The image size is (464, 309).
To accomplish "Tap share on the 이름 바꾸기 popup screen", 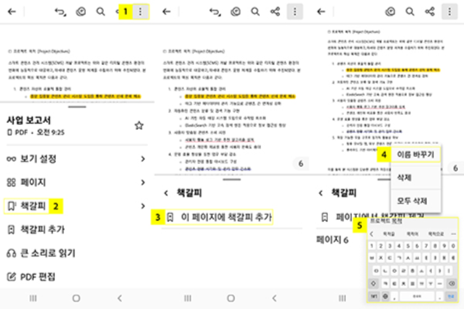I will pos(430,12).
